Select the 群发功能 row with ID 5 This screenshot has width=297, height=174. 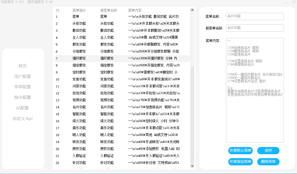click(122, 45)
